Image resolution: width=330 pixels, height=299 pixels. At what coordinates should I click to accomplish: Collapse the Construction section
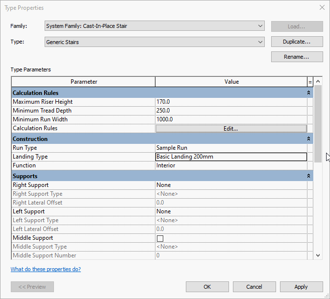(308, 138)
